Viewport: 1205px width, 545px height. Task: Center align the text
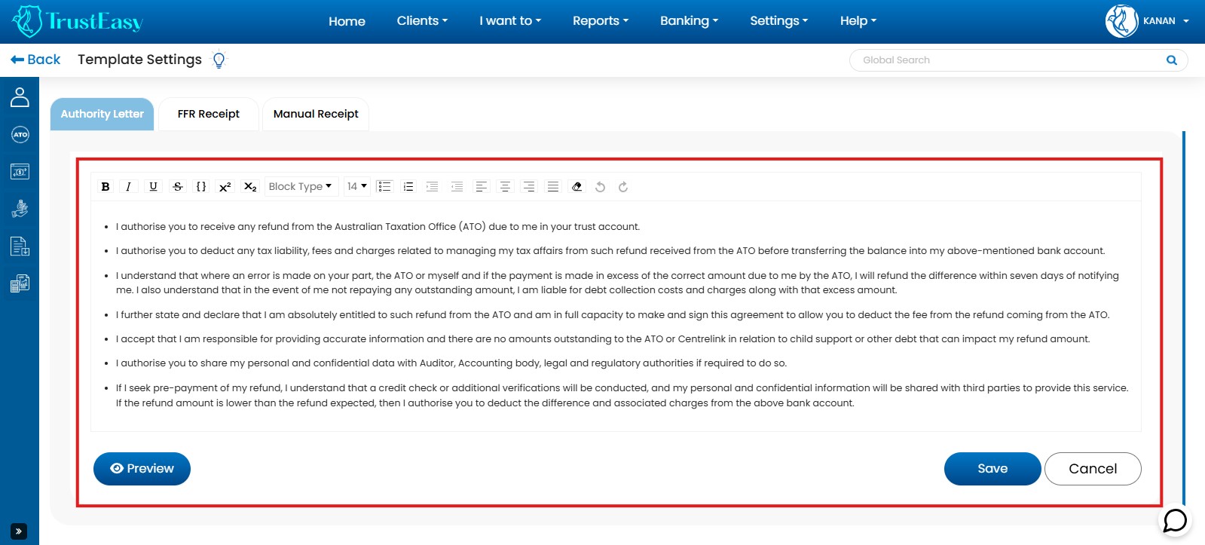click(505, 187)
